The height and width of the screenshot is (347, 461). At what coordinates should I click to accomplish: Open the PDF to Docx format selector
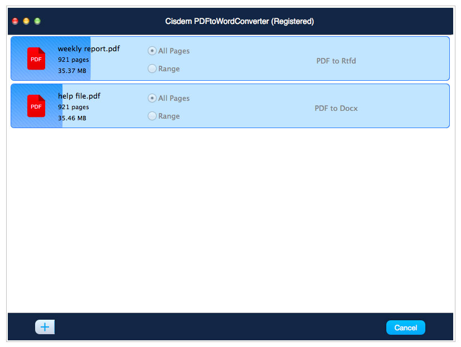pos(336,108)
